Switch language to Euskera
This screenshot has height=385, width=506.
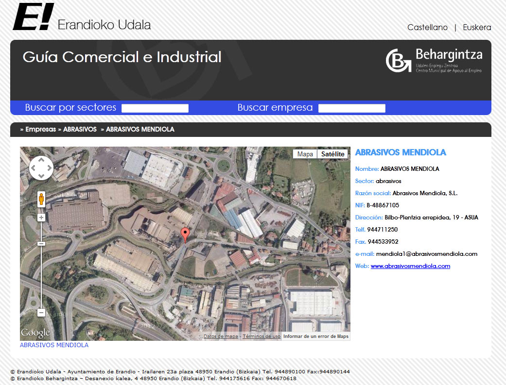(477, 28)
